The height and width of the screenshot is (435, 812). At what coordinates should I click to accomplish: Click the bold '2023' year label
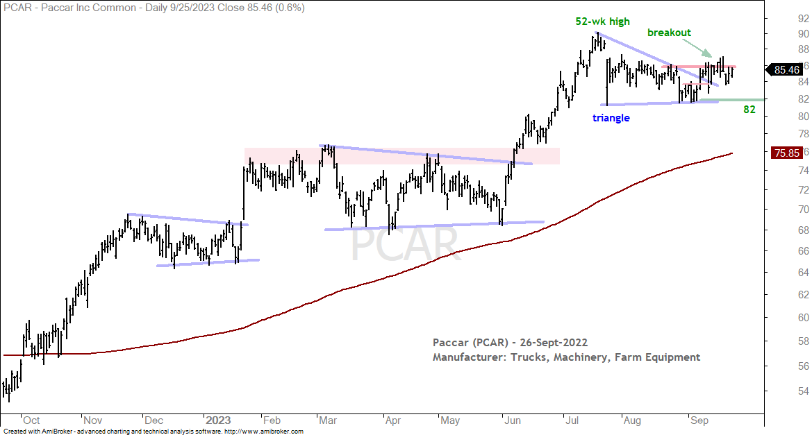coord(217,420)
